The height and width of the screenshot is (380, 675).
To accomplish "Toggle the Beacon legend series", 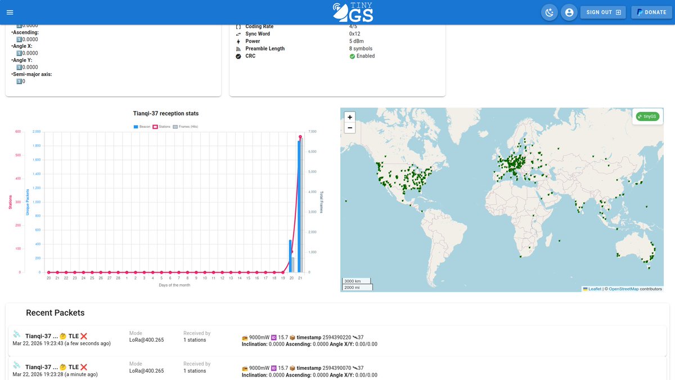I will (x=142, y=127).
